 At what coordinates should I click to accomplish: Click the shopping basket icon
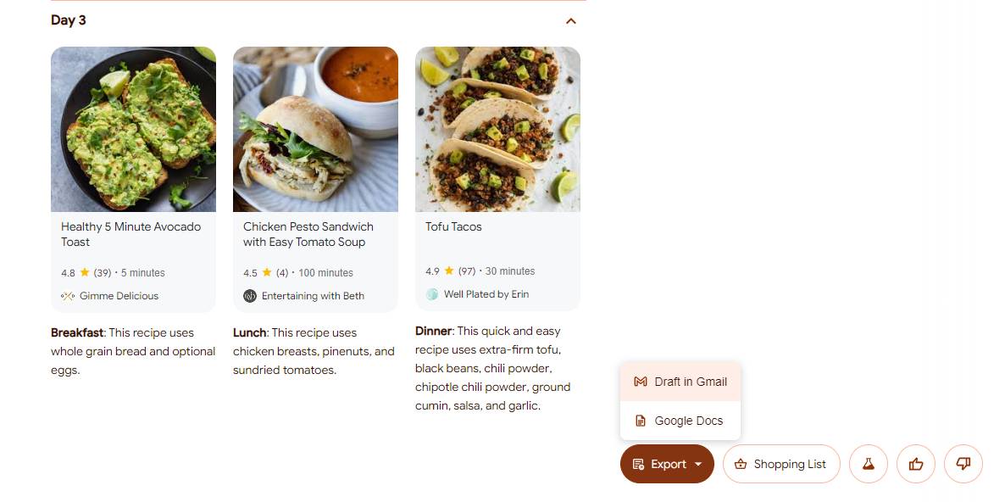point(740,464)
